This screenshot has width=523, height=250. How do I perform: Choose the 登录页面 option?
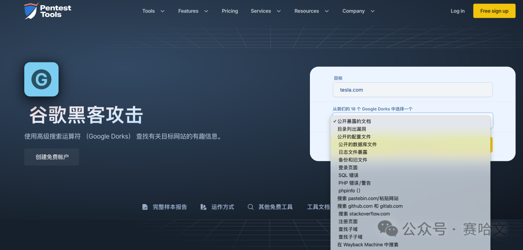pos(410,167)
